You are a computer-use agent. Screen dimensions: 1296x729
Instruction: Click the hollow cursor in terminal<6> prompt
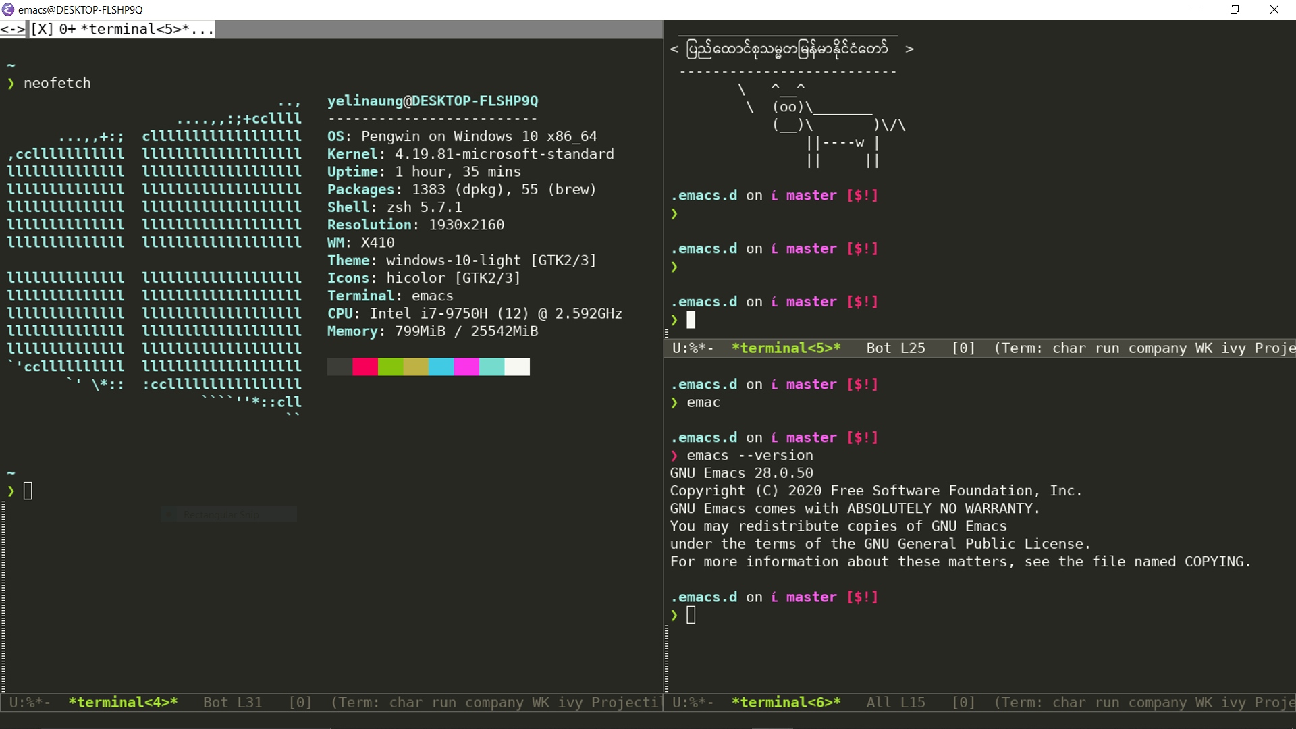tap(691, 615)
